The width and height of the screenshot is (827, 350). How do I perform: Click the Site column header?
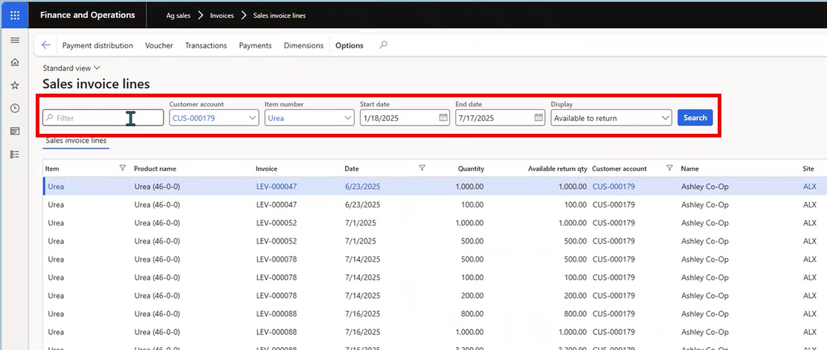tap(808, 169)
